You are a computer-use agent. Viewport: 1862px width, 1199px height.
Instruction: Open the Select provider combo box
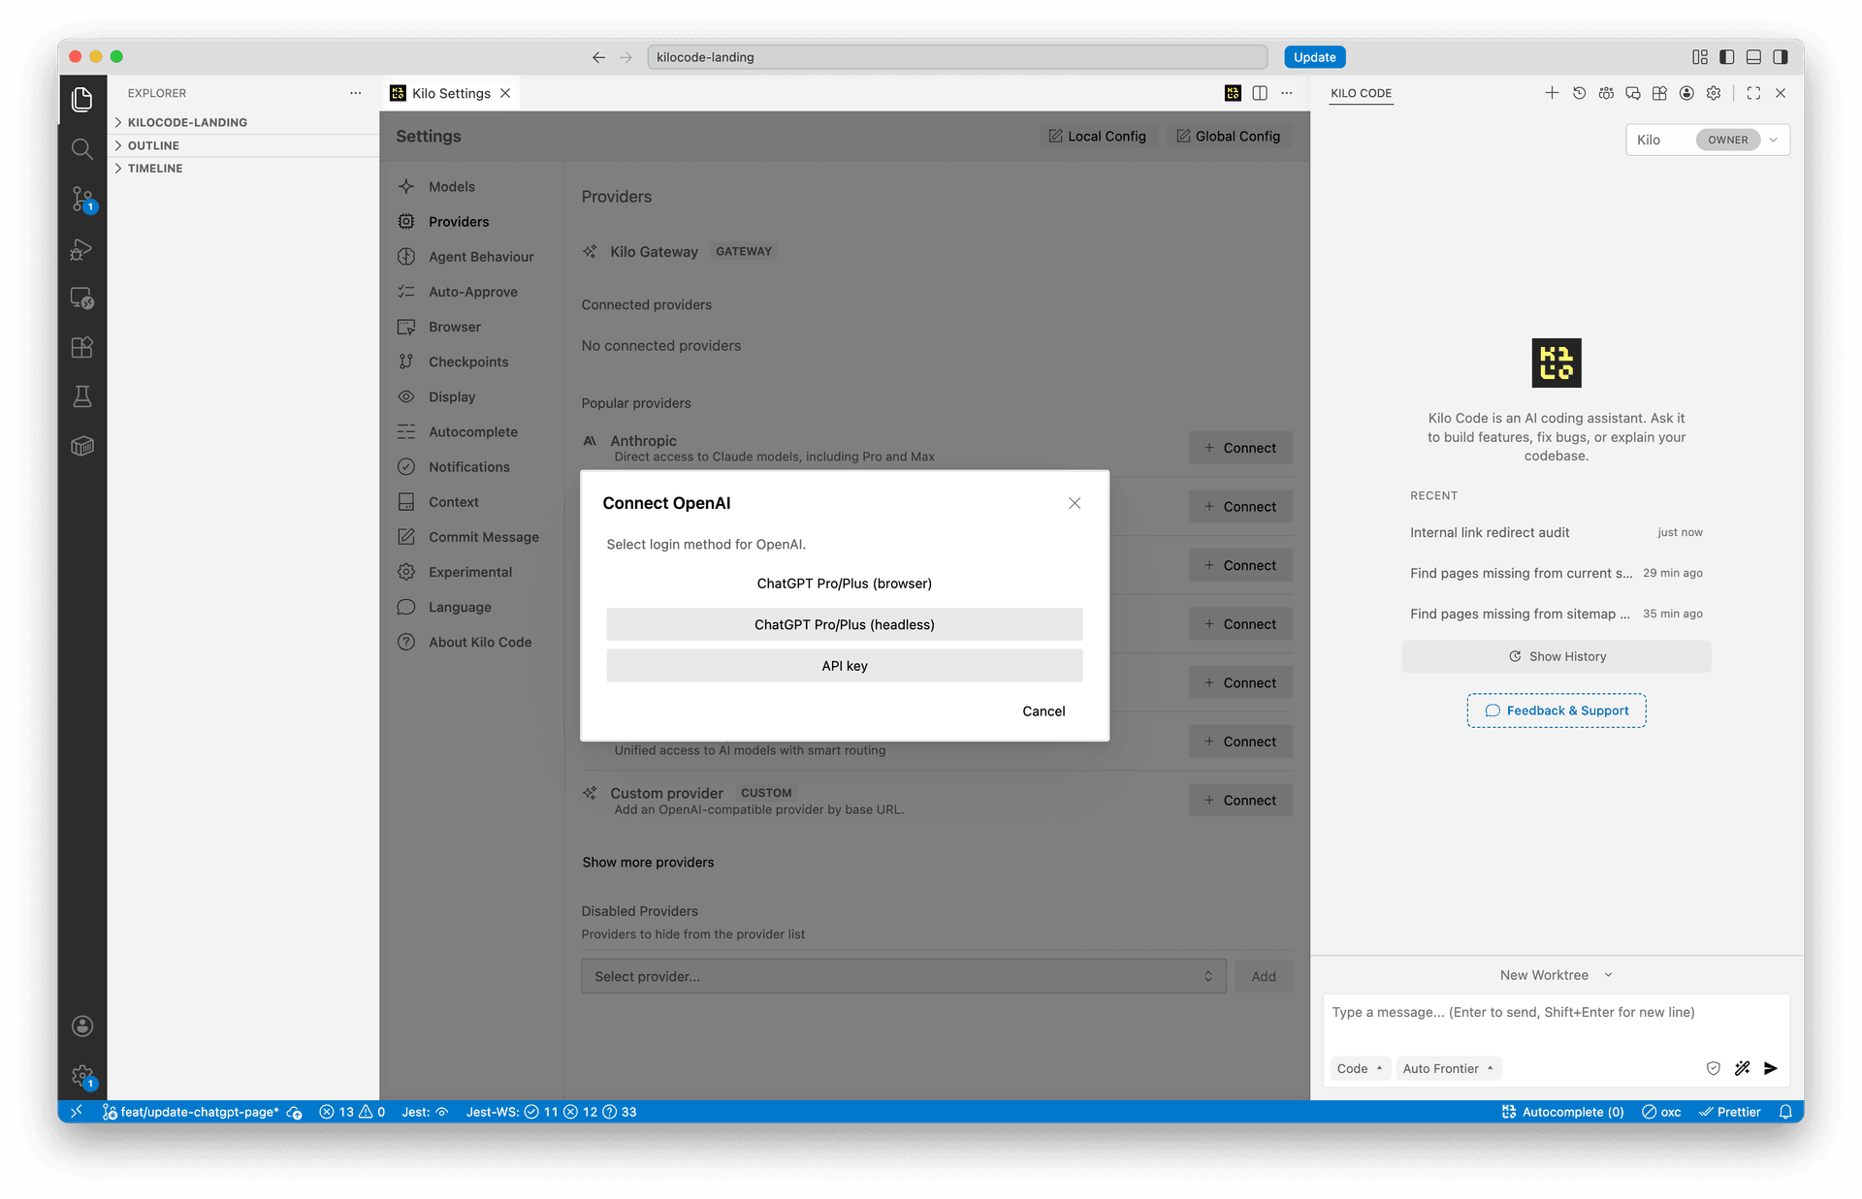click(903, 976)
